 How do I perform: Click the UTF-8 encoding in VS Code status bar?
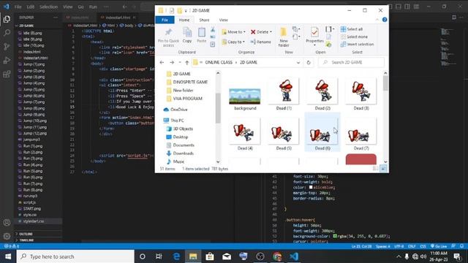point(399,246)
